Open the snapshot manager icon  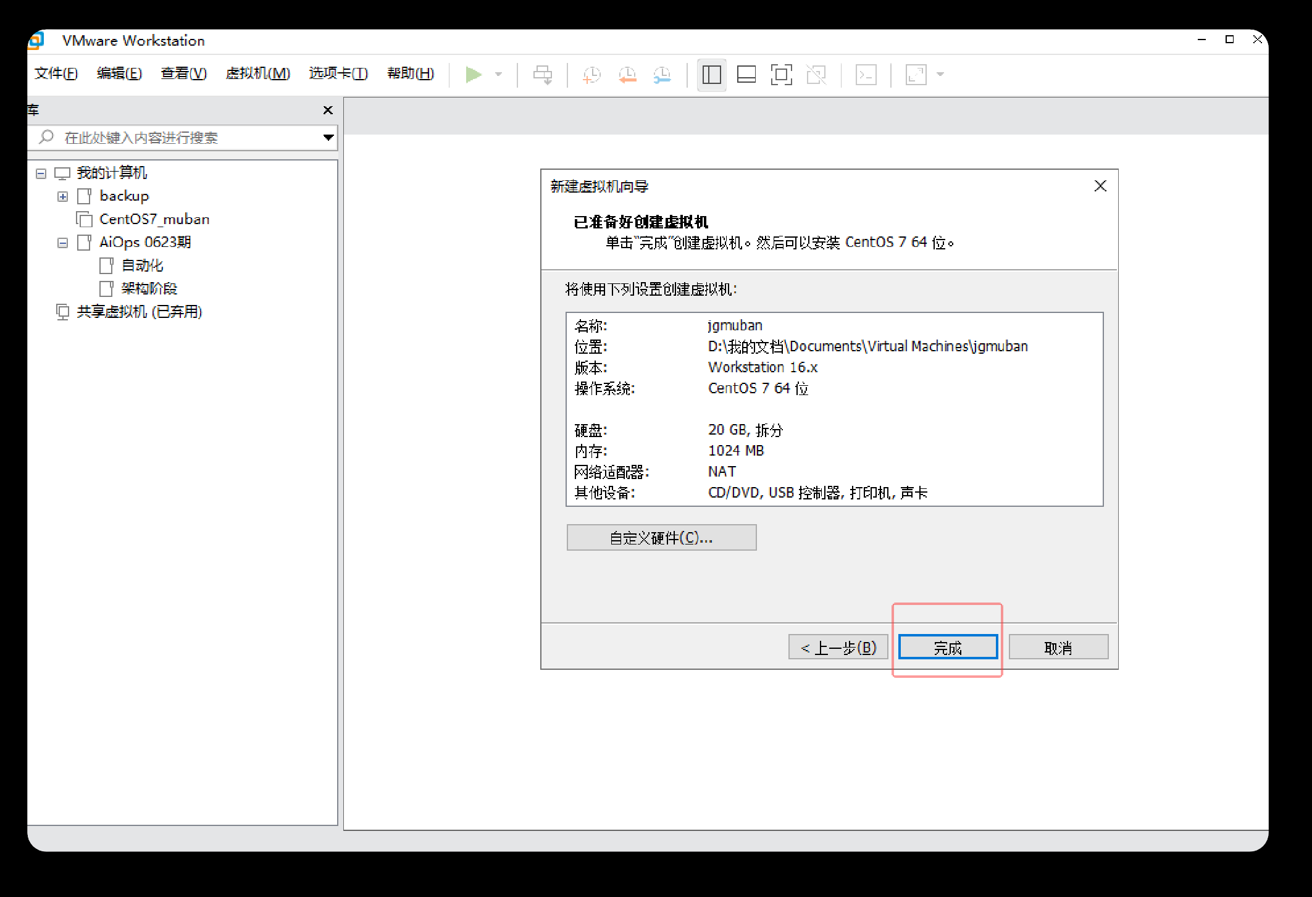(662, 75)
